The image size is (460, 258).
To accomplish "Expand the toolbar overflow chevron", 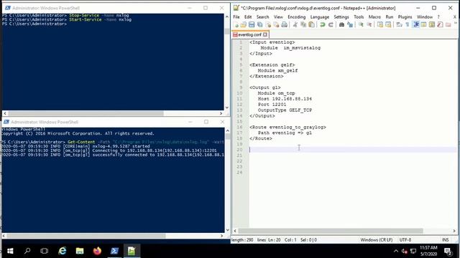I will pyautogui.click(x=456, y=23).
